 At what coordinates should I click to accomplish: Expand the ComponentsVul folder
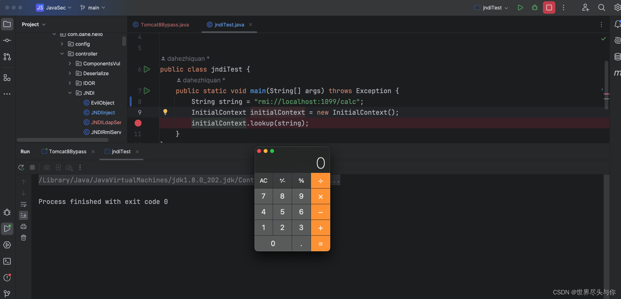pyautogui.click(x=70, y=63)
